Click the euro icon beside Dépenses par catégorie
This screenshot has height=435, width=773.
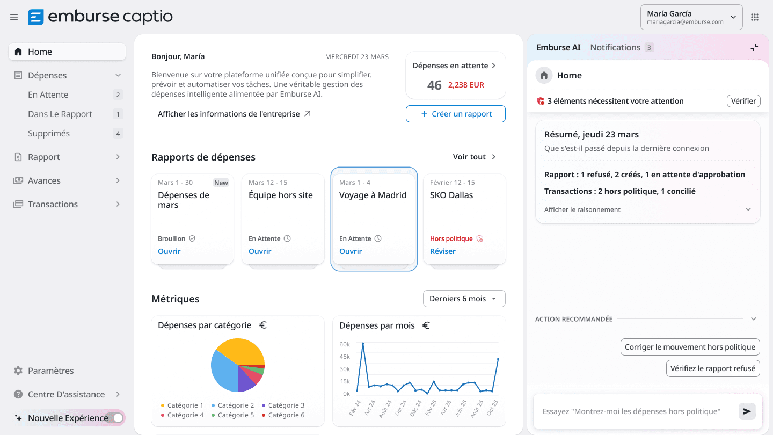point(263,325)
